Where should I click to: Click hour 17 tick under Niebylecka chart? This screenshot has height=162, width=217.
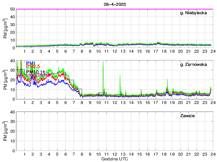point(156,51)
